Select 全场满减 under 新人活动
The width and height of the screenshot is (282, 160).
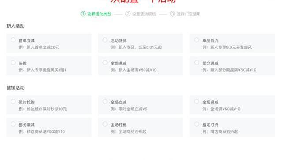pos(105,62)
